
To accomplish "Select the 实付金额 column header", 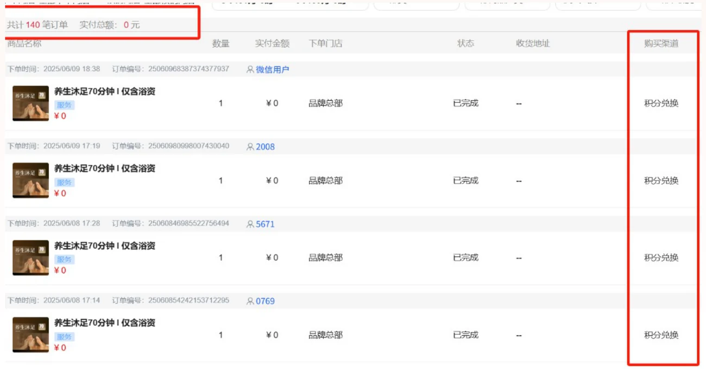I will [272, 44].
